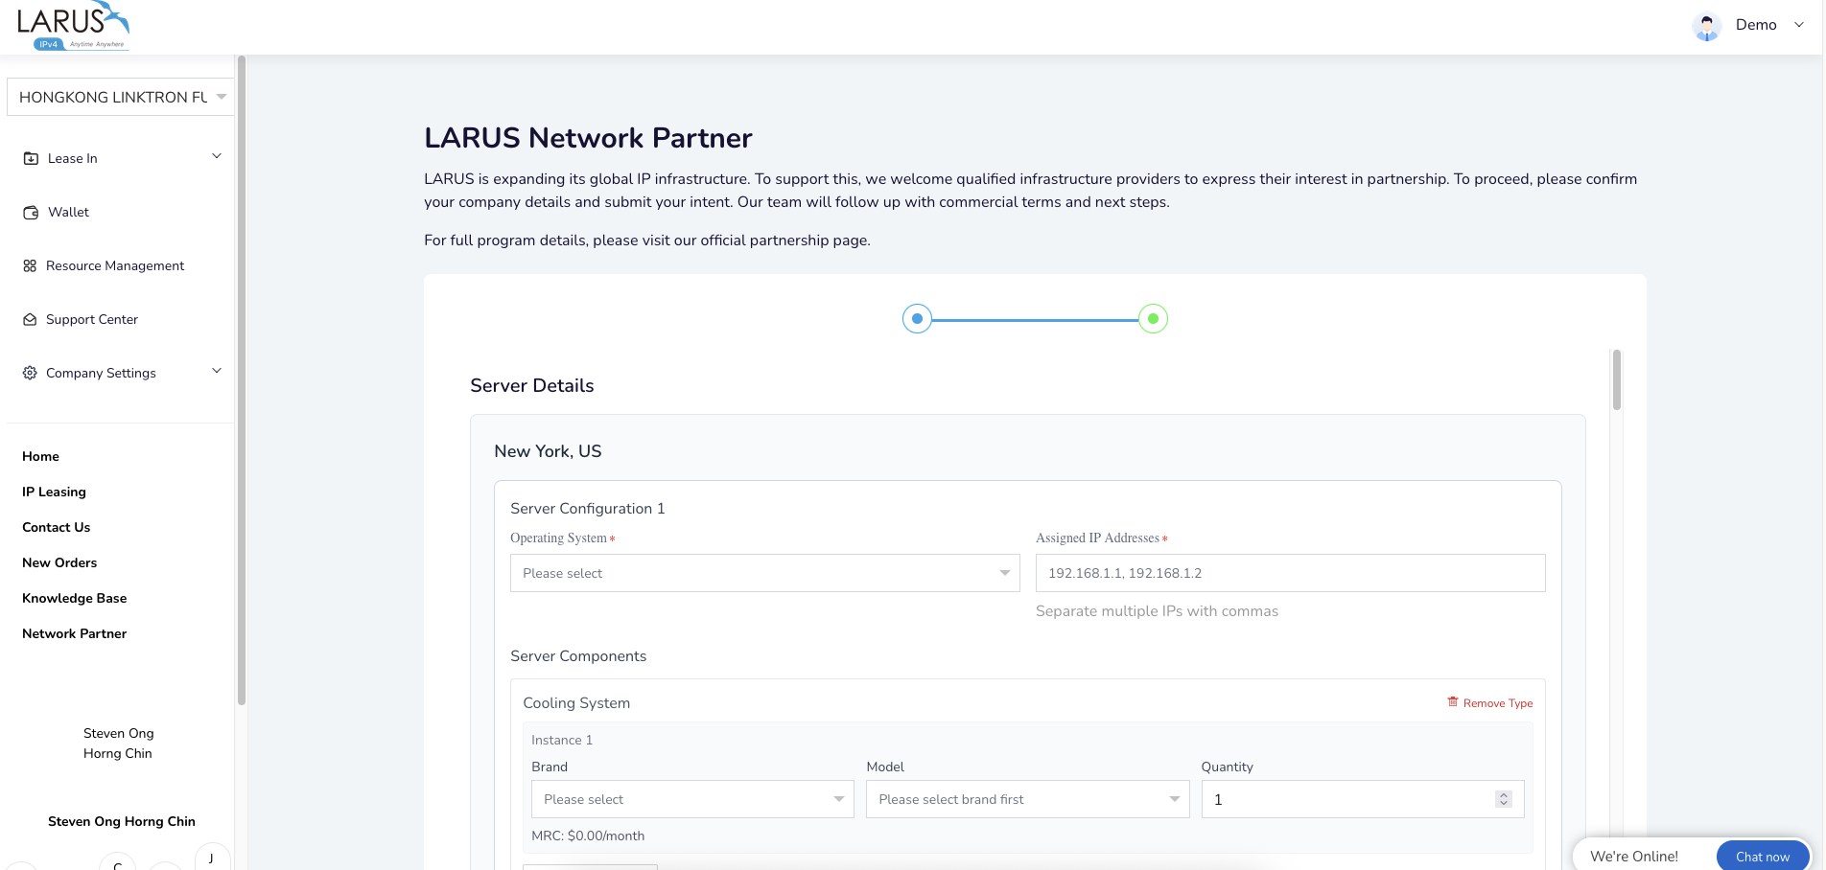Click the We're Online! chat label
The height and width of the screenshot is (870, 1826).
click(x=1634, y=857)
